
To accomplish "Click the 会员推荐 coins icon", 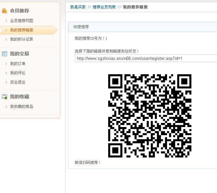I will click(4, 11).
